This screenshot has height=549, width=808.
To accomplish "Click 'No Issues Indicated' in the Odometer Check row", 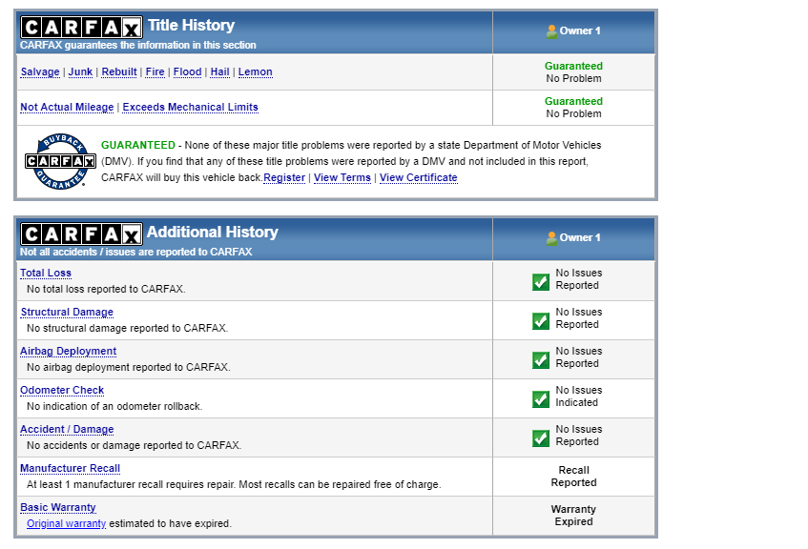I will point(579,396).
